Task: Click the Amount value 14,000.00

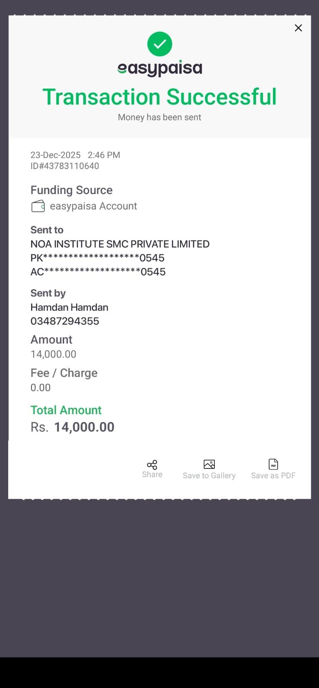Action: coord(53,354)
